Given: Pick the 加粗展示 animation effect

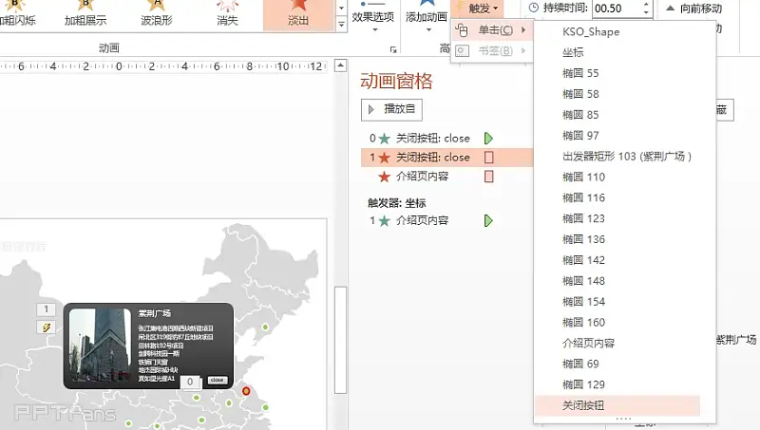Looking at the screenshot, I should pos(85,13).
